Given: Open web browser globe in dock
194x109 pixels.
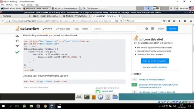Looking at the screenshot, I should pos(100,97).
